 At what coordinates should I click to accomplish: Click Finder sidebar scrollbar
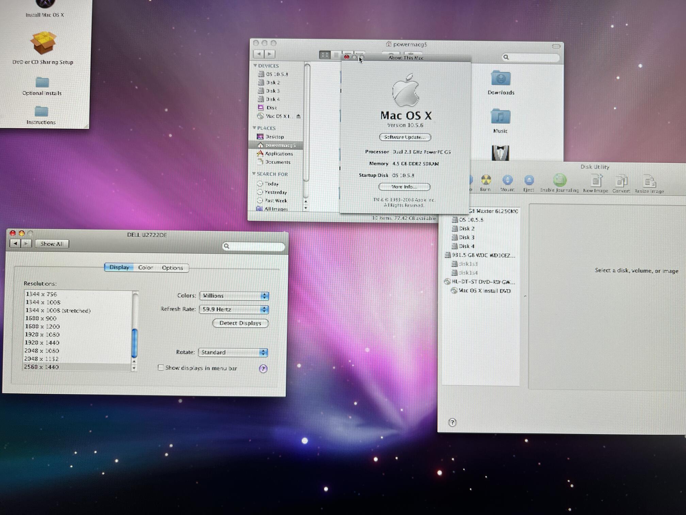(x=306, y=123)
